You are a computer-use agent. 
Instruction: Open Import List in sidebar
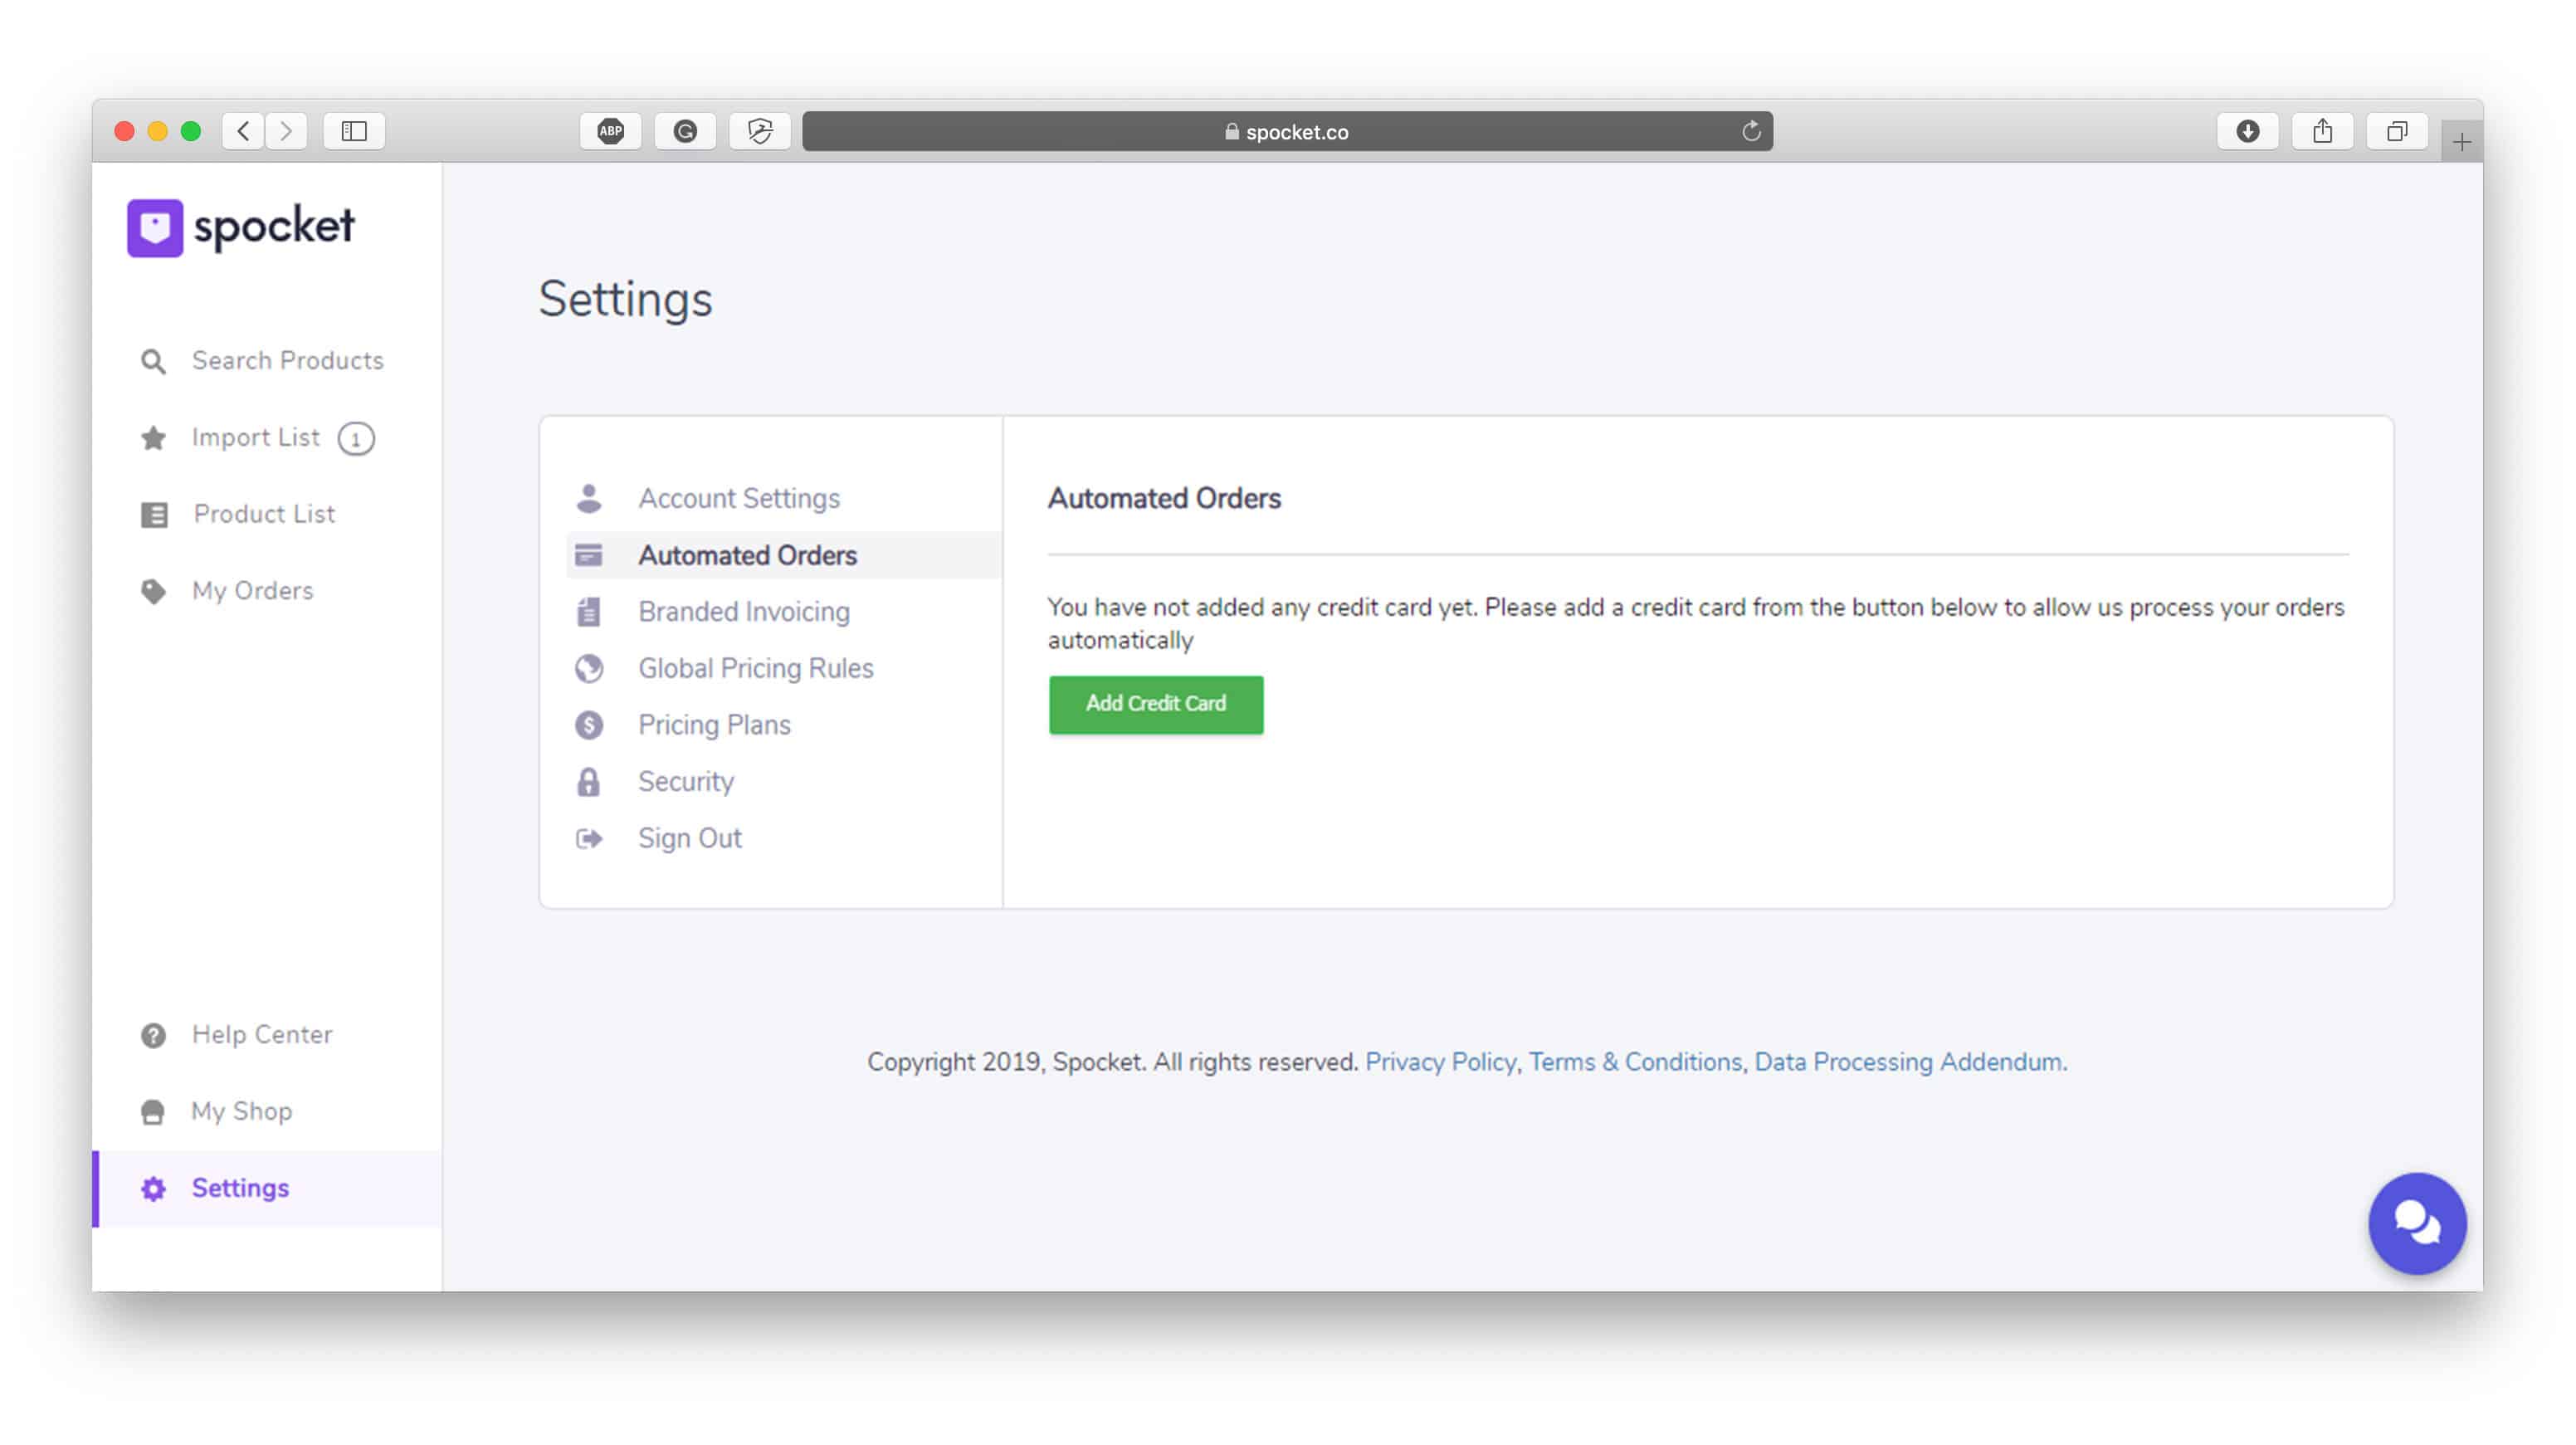click(267, 438)
